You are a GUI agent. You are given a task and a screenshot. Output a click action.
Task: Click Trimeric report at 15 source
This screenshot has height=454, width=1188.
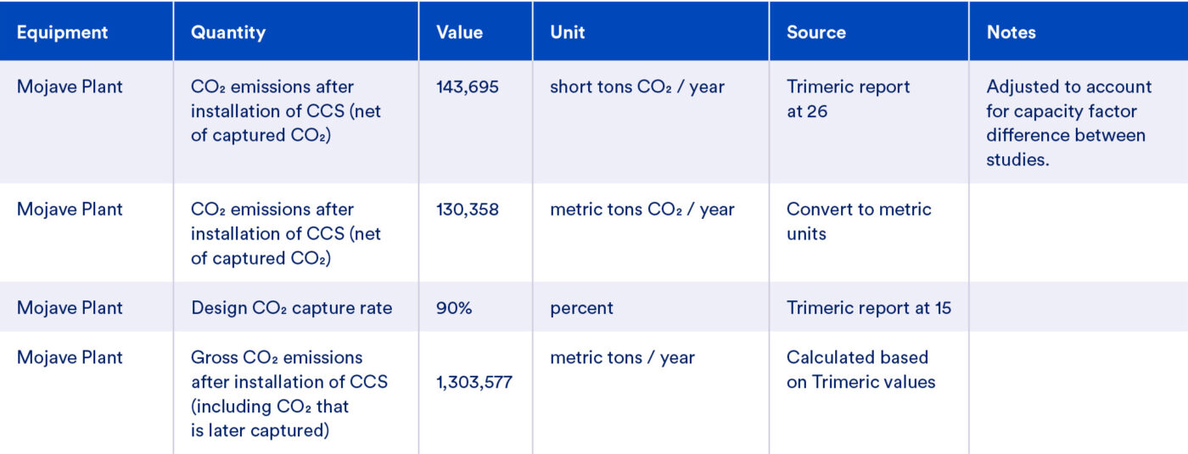(869, 307)
